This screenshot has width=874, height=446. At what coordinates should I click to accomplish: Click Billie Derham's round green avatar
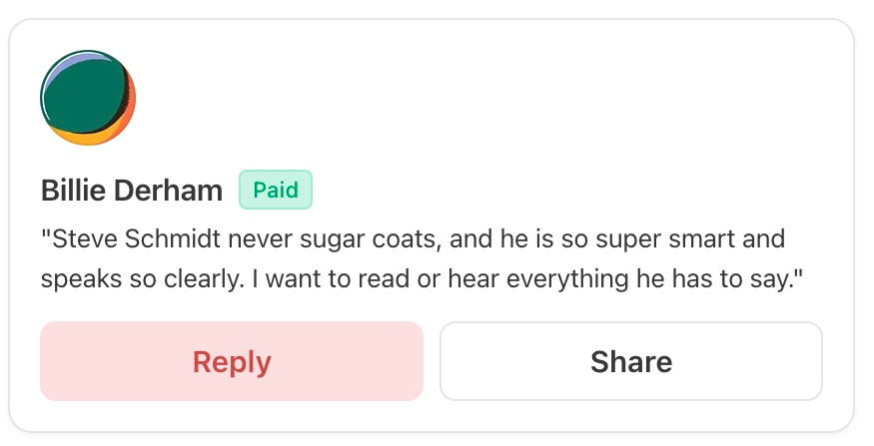coord(88,98)
